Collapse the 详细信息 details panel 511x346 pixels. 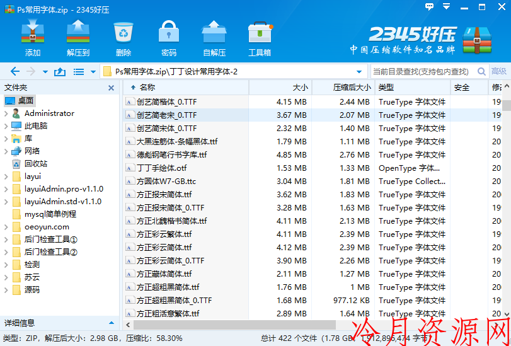(x=112, y=323)
